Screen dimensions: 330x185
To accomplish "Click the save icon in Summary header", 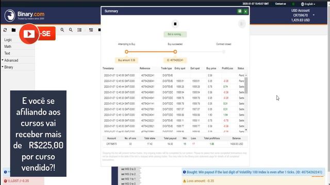I will [239, 11].
